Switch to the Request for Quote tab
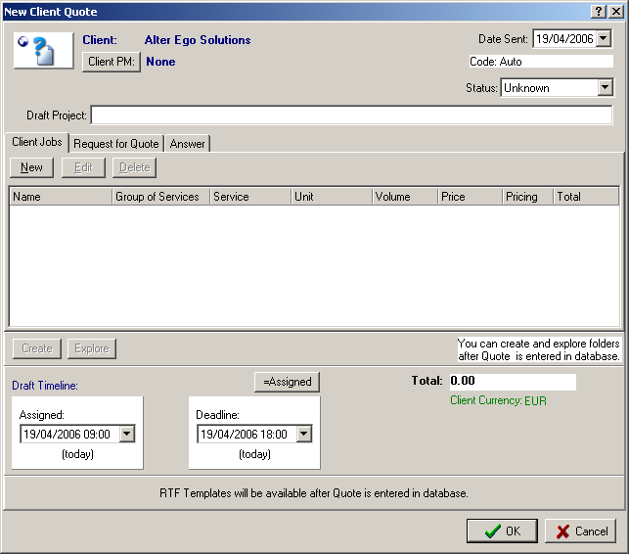 click(115, 144)
